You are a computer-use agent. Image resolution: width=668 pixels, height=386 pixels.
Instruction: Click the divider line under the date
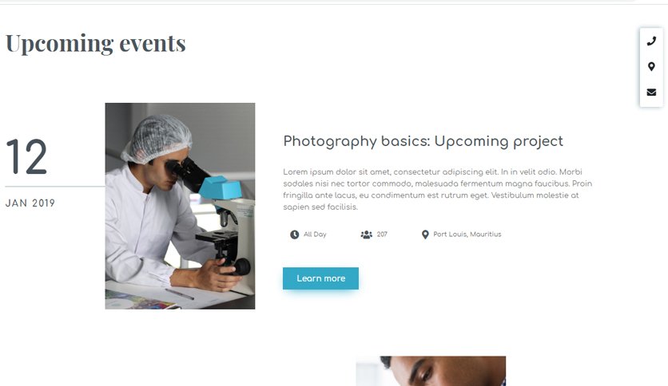55,186
